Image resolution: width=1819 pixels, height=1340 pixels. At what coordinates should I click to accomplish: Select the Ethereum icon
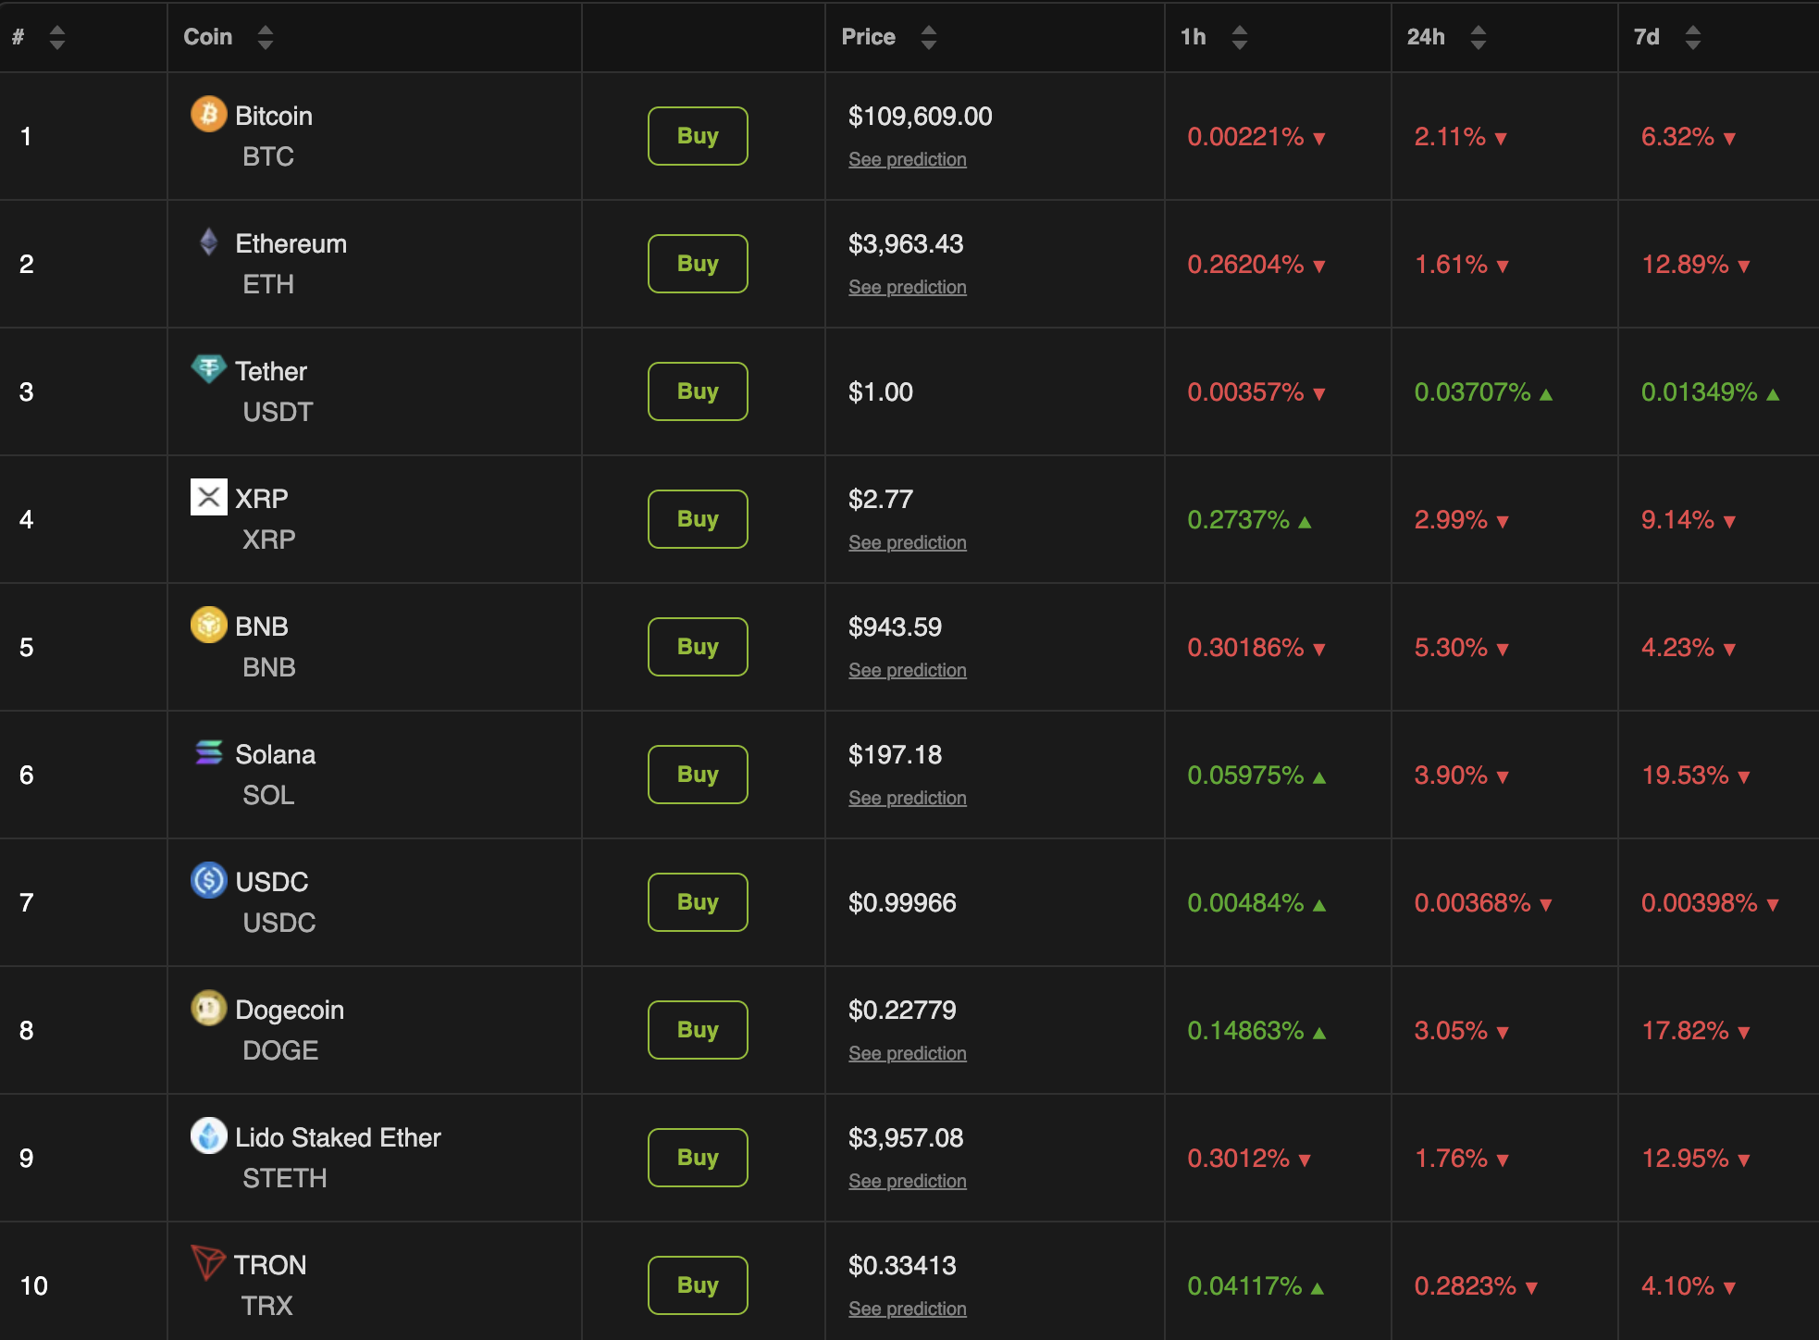coord(209,243)
